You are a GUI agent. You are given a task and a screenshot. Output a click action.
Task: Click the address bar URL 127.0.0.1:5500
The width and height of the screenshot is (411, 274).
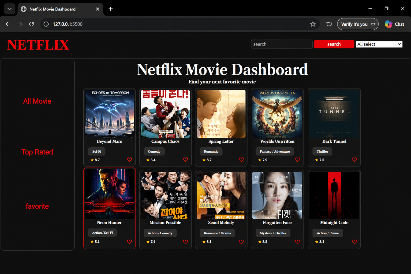pyautogui.click(x=68, y=24)
